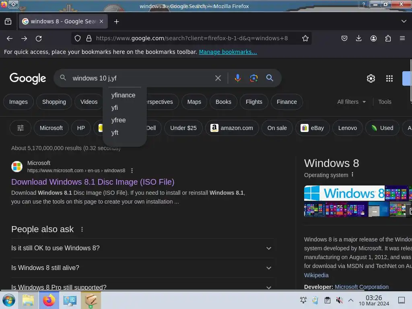Open the search Tools button
The width and height of the screenshot is (412, 309).
[x=385, y=102]
